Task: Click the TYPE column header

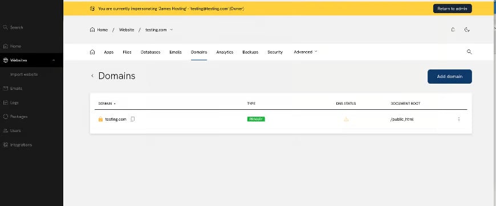Action: (x=251, y=104)
